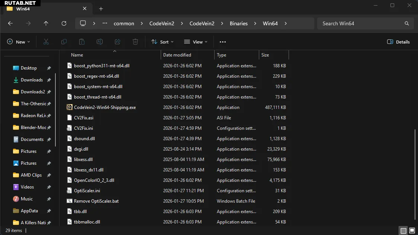
Task: Expand the Sort options menu
Action: (x=163, y=42)
